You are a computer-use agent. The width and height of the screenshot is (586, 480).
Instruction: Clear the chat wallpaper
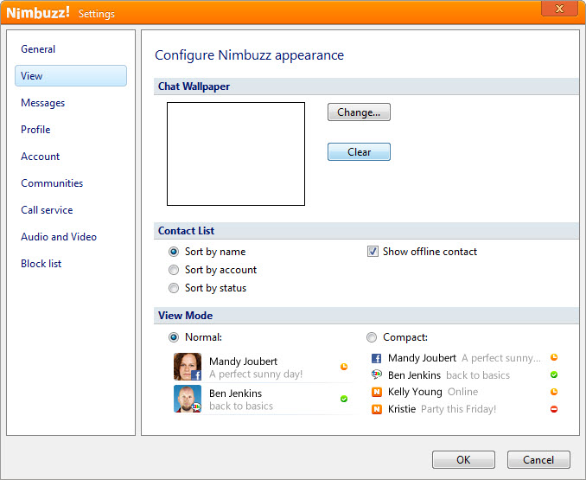coord(359,151)
